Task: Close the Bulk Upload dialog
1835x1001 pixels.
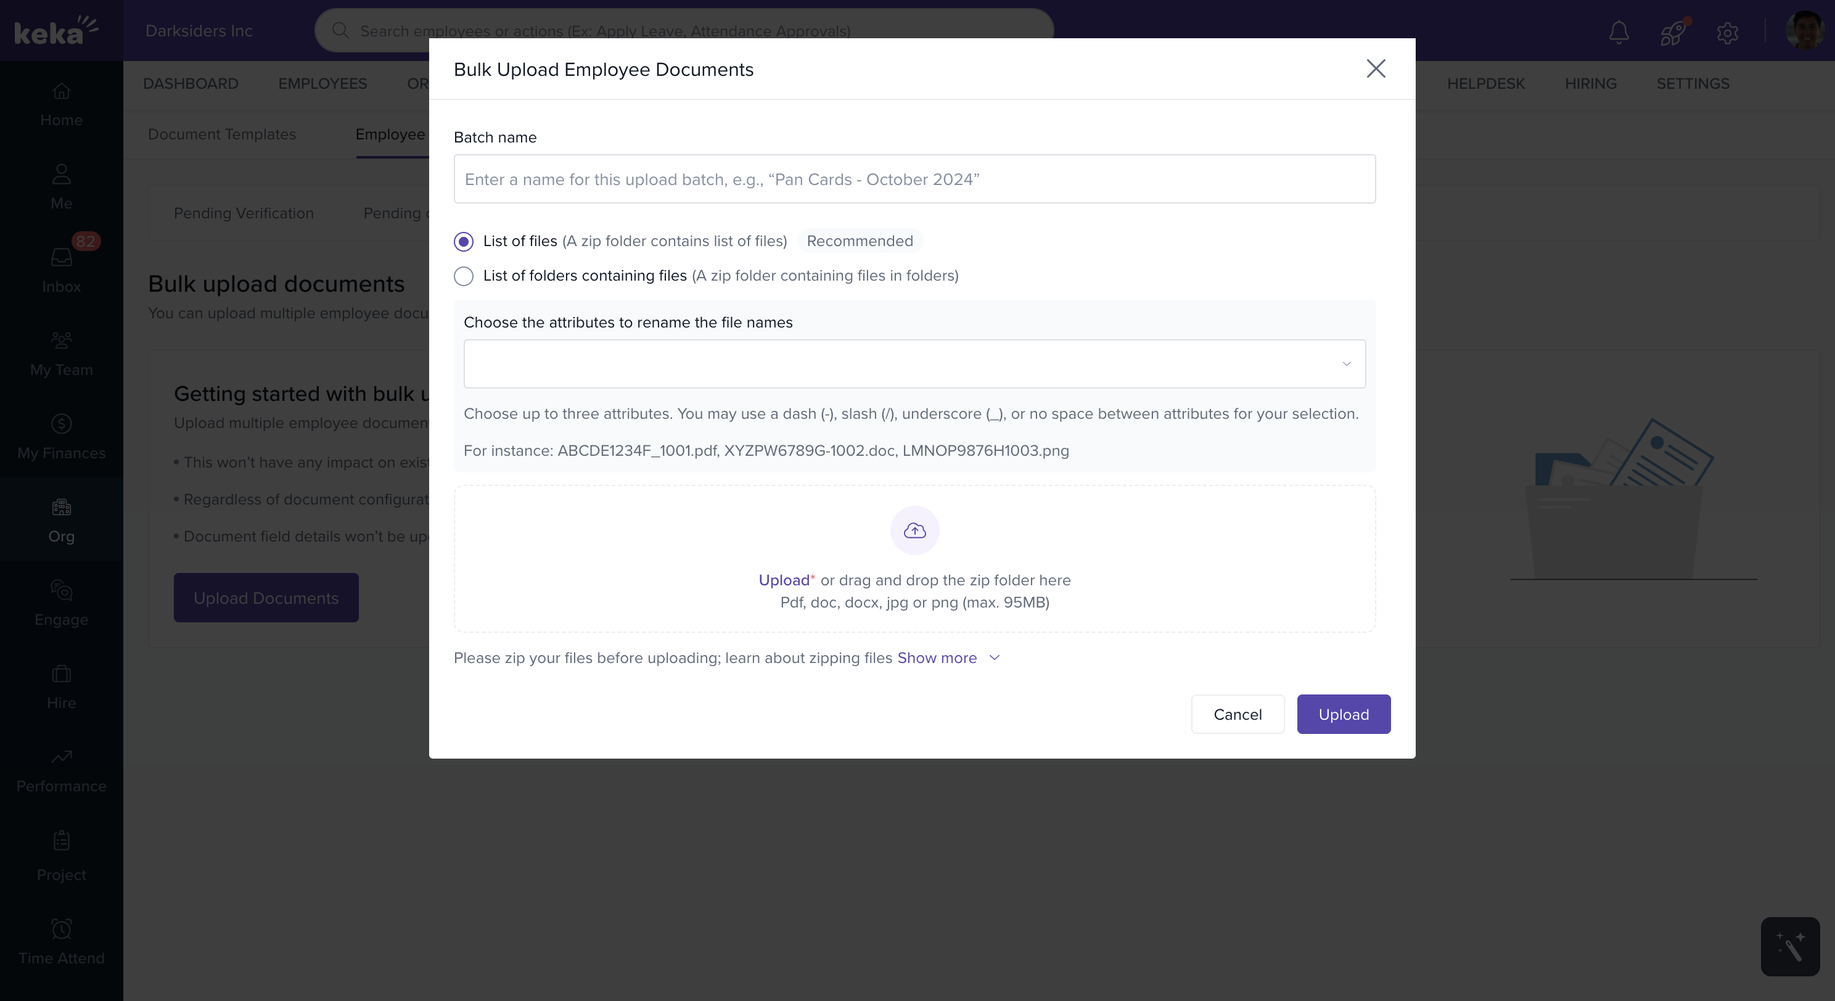Action: click(x=1376, y=68)
